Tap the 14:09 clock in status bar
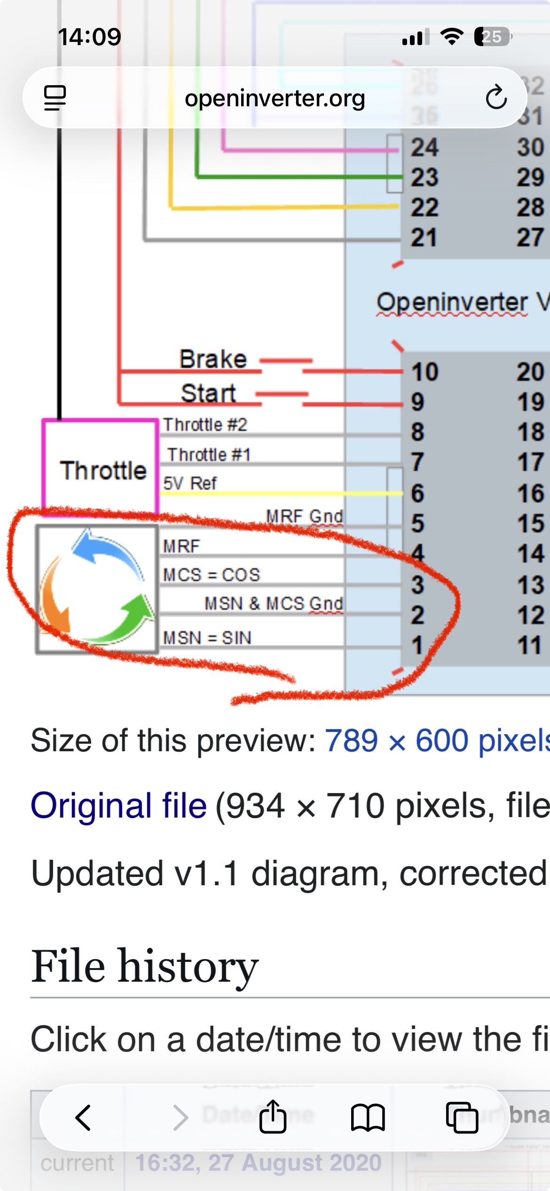Image resolution: width=550 pixels, height=1191 pixels. point(89,37)
